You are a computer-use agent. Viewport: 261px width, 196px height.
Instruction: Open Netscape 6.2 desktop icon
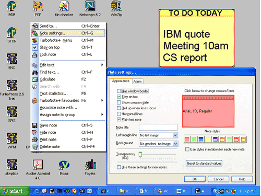[90, 8]
